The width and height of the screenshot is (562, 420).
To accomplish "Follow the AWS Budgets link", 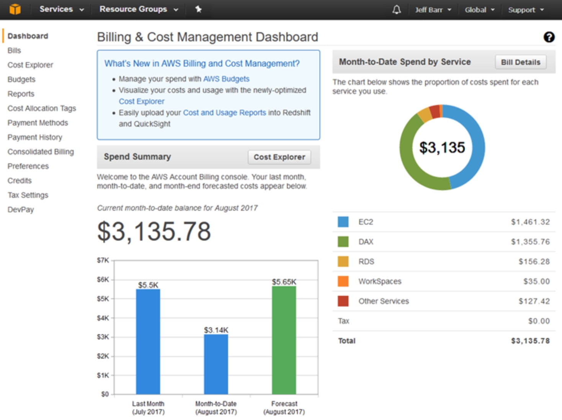I will [x=226, y=79].
